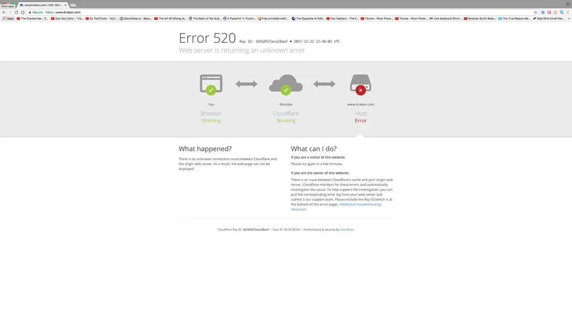Click the blue shield extension icon
This screenshot has width=572, height=322.
point(562,12)
